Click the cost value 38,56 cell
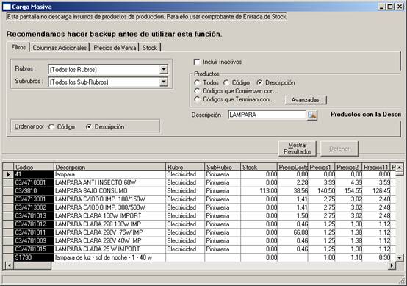Image resolution: width=407 pixels, height=286 pixels. 292,191
